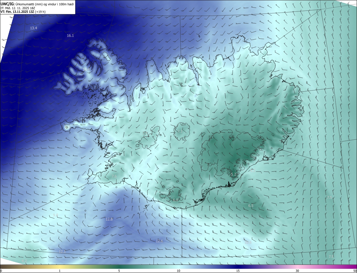
Task: Click the "IT: Mið. 12. 11. 2025 18Z" line
Action: 18,8
